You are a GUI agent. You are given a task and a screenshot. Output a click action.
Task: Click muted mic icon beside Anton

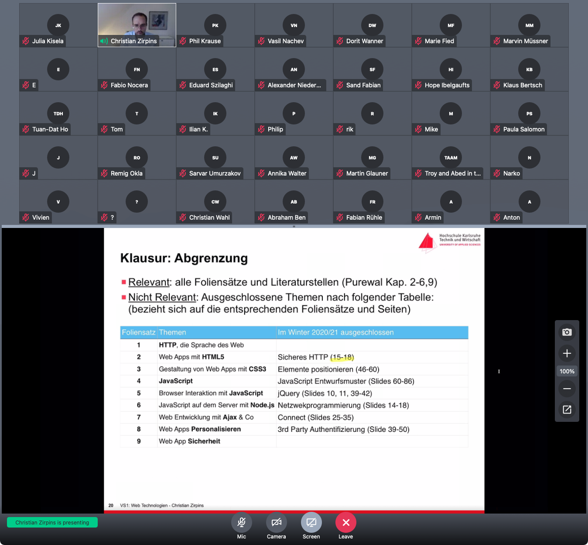click(497, 217)
